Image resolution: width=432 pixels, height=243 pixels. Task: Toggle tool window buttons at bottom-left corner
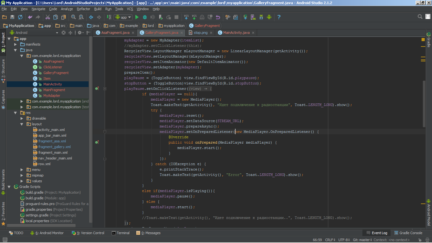[4, 240]
